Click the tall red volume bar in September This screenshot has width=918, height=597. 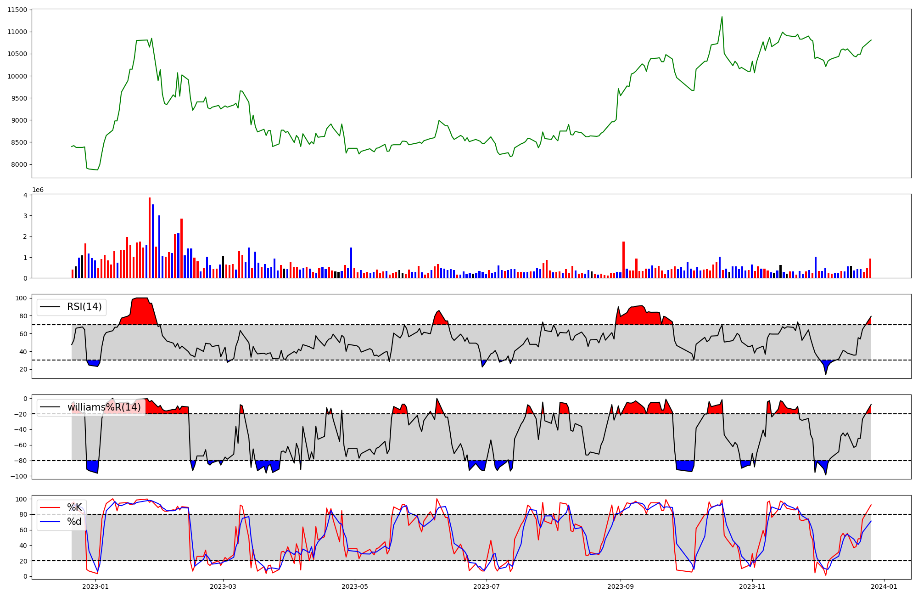point(623,260)
